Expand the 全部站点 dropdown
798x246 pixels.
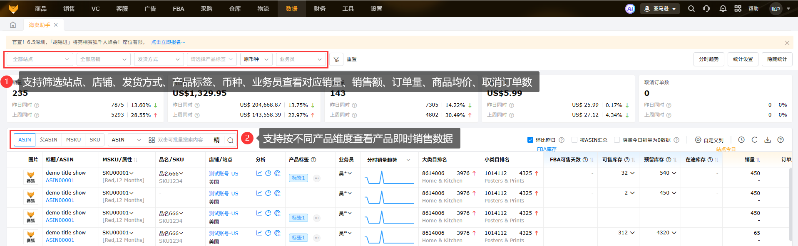coord(40,59)
